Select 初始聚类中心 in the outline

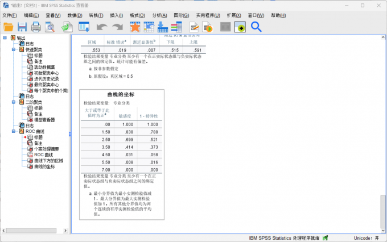[47, 73]
